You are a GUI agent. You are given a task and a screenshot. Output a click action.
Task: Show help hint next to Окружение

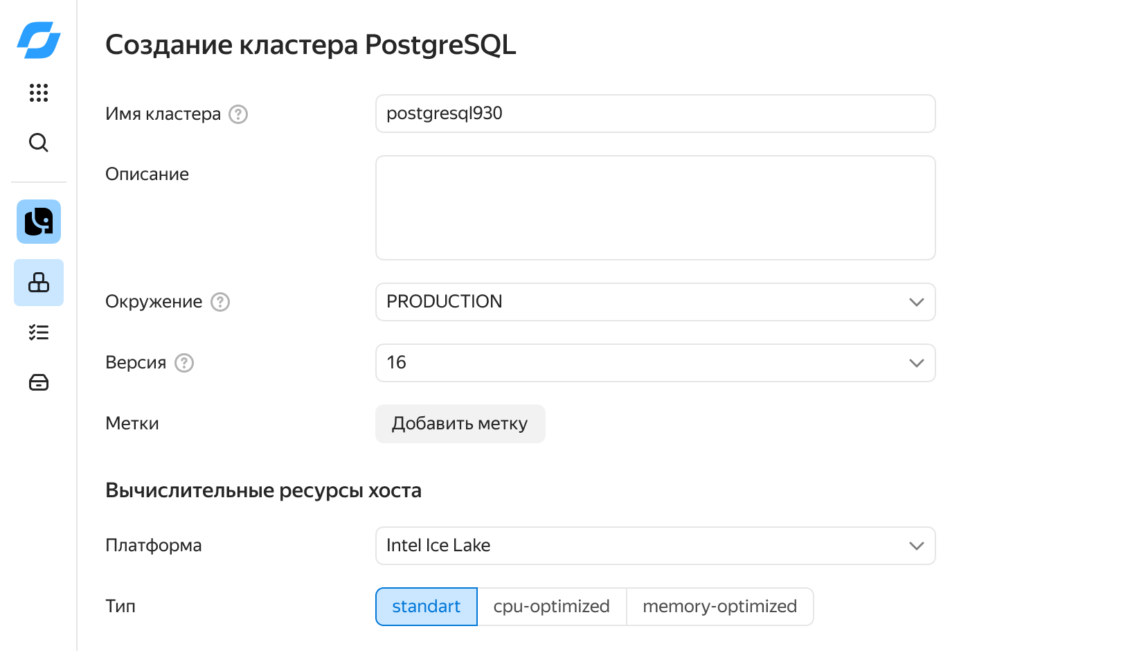pos(220,302)
